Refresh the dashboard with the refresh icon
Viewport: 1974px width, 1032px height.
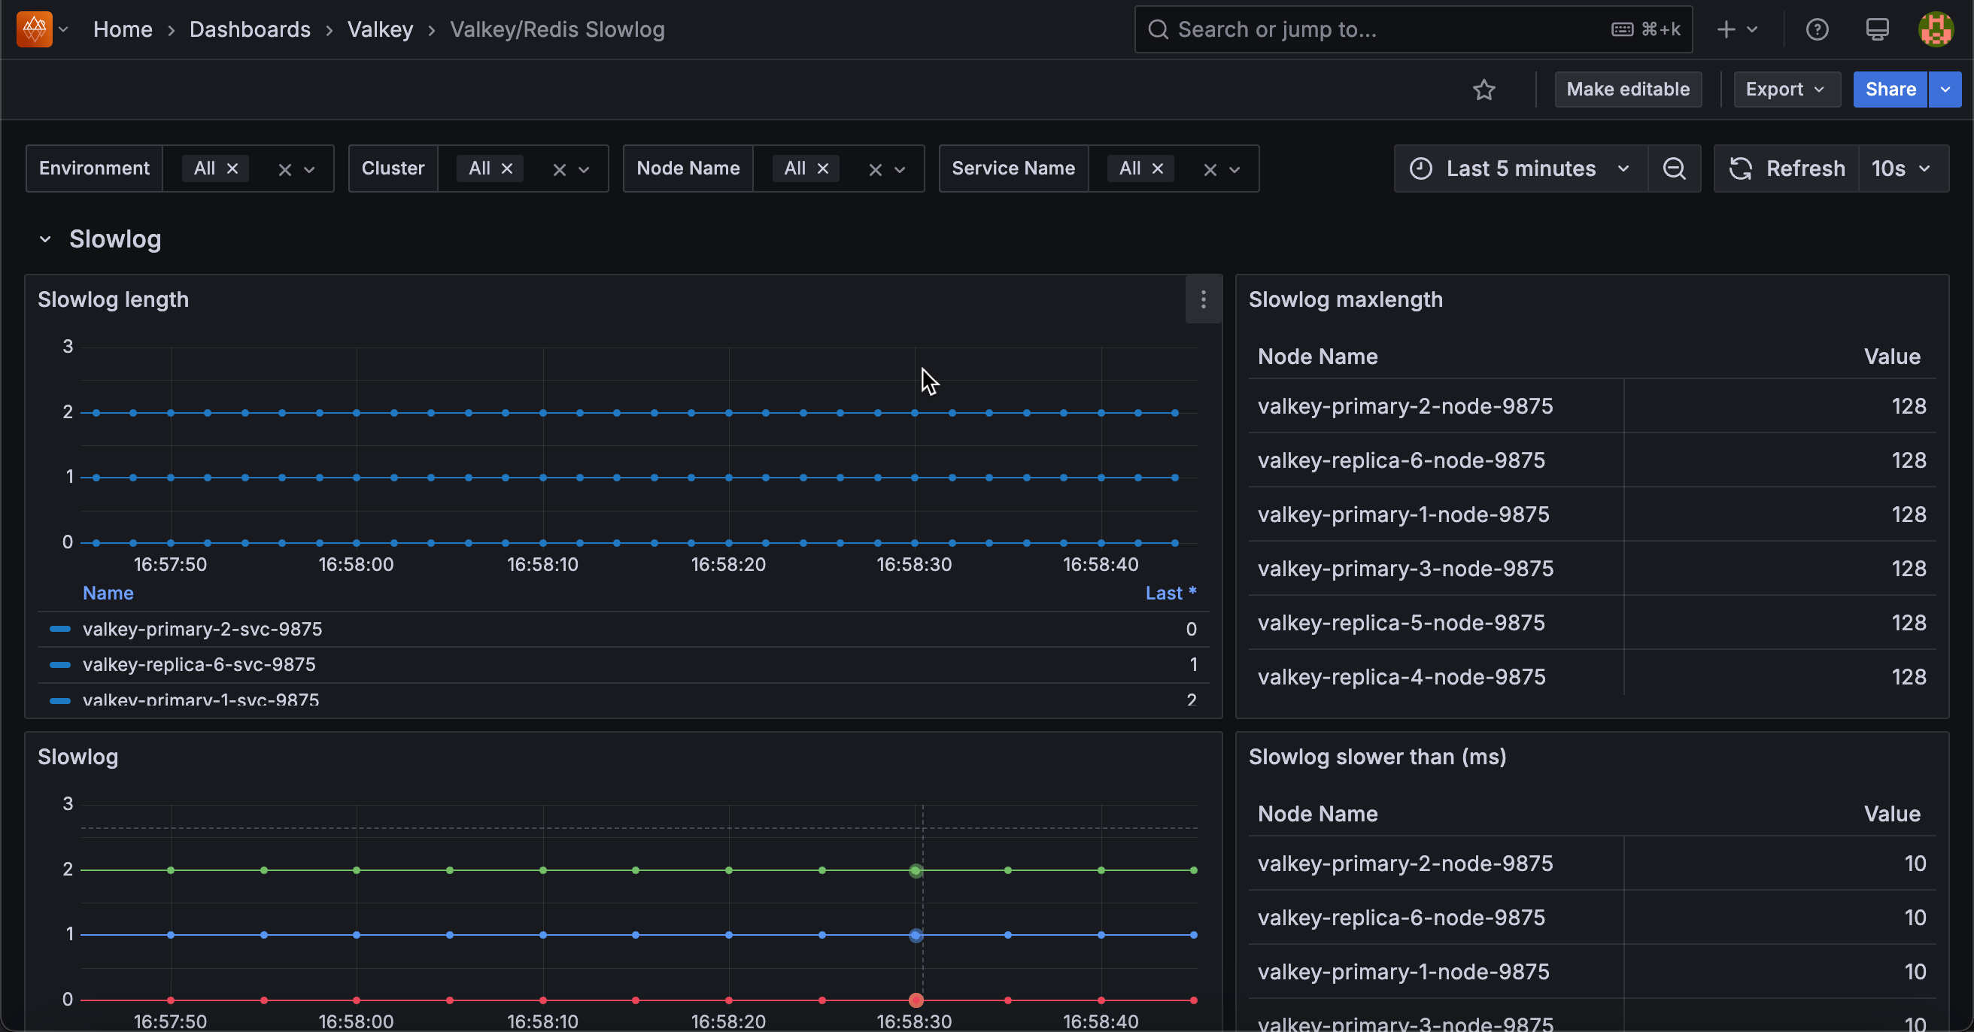(x=1739, y=168)
